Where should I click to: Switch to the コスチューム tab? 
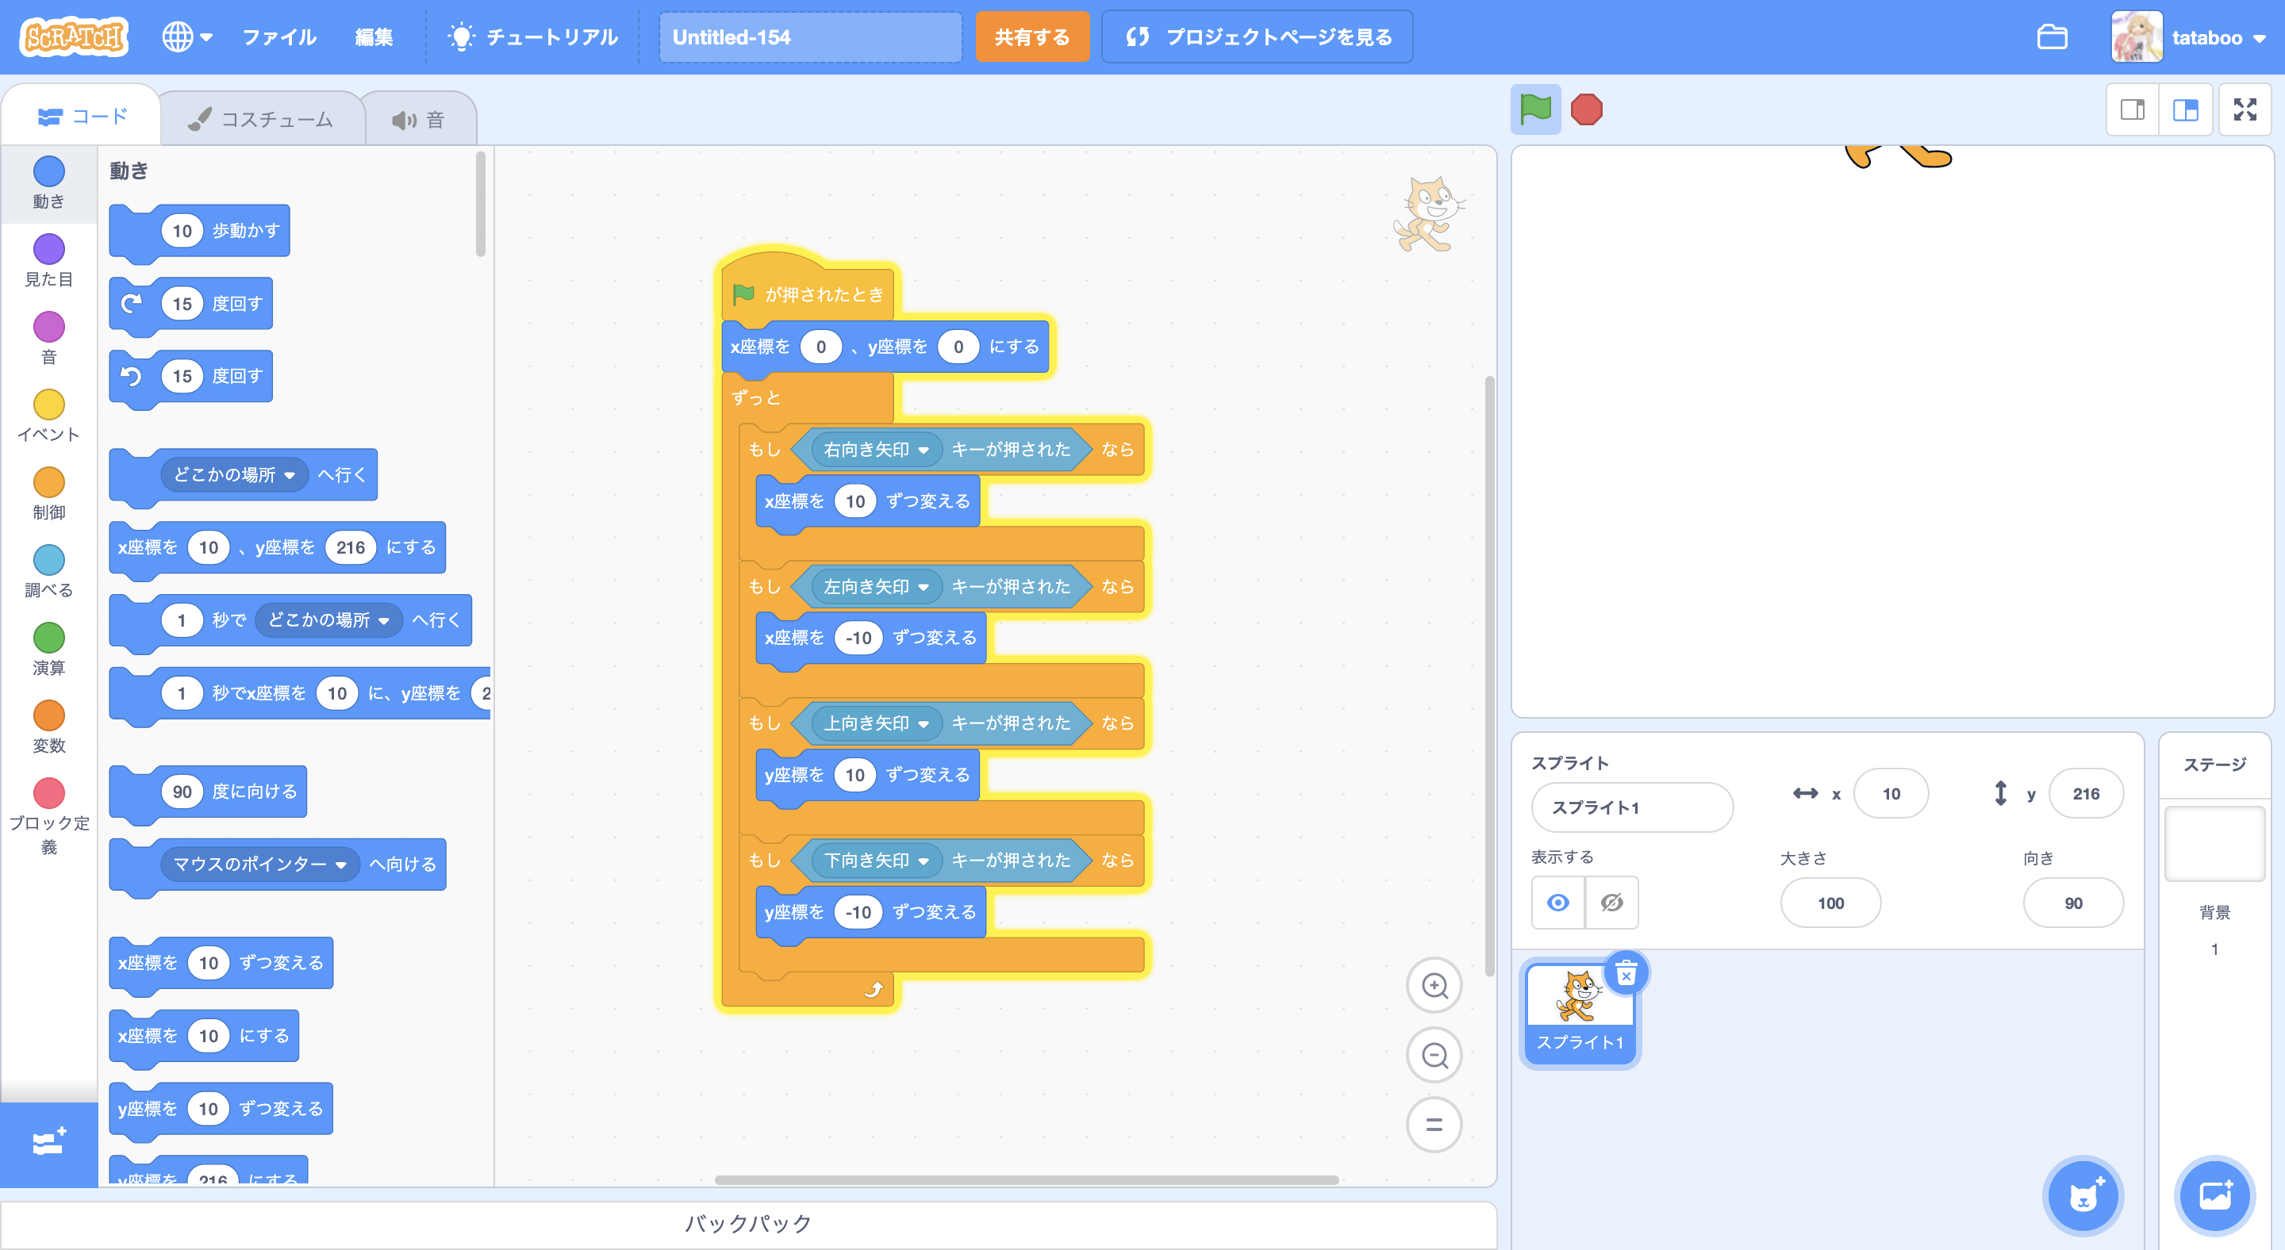262,119
